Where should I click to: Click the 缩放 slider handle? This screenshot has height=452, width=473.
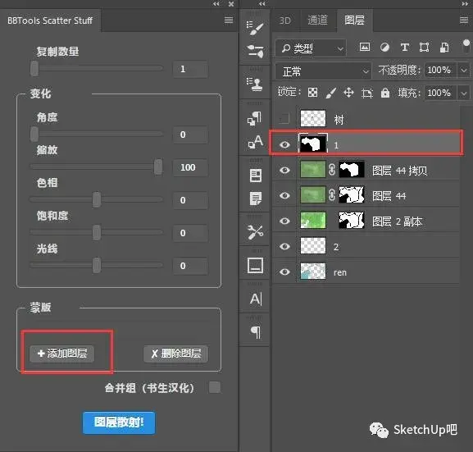[158, 167]
